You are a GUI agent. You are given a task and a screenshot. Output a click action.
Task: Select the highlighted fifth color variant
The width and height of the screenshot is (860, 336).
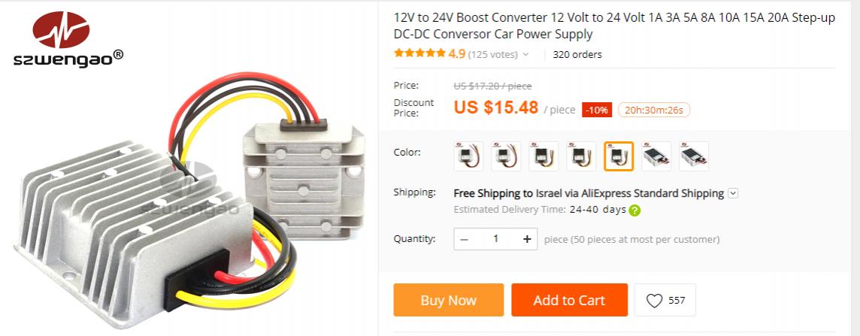pyautogui.click(x=619, y=156)
